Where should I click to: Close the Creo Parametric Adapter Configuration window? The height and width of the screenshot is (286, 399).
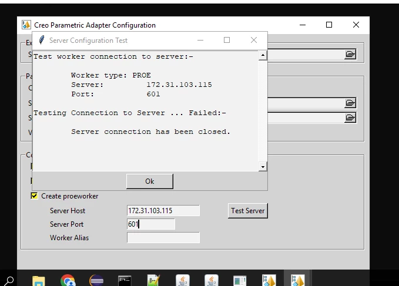(x=356, y=25)
